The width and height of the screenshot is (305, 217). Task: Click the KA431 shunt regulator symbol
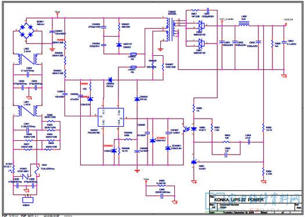pos(193,162)
